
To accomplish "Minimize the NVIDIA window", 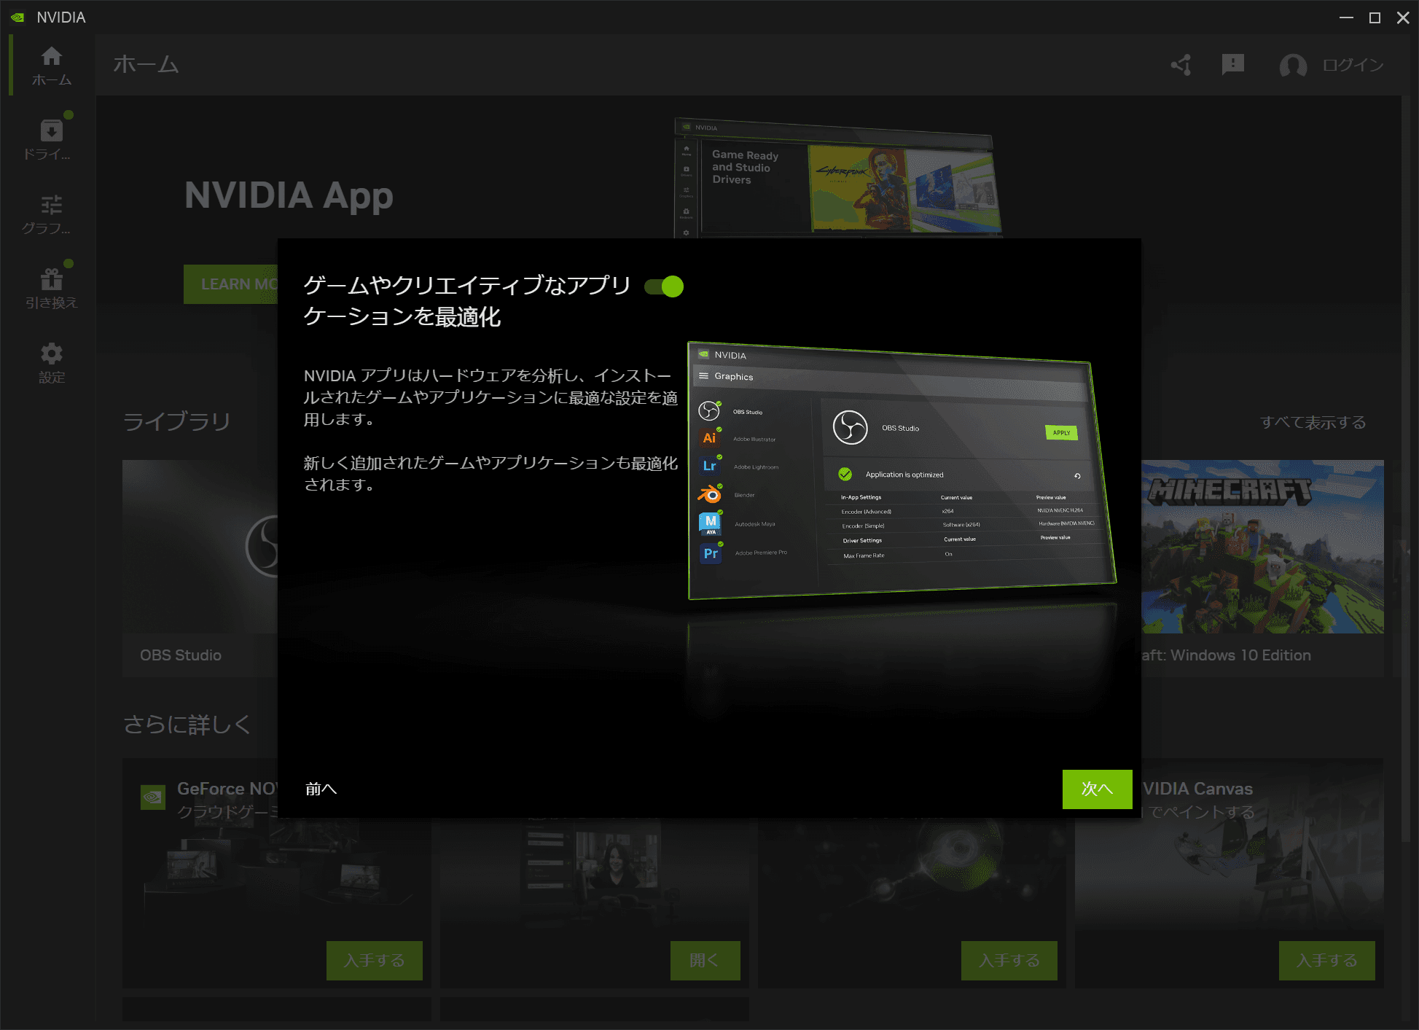I will (1346, 17).
